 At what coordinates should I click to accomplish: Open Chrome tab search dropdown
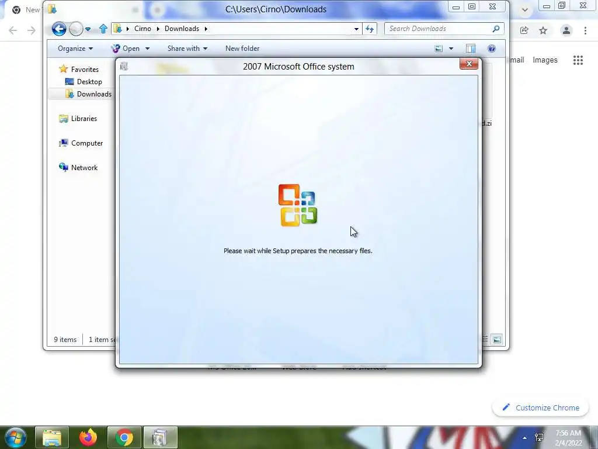coord(525,10)
